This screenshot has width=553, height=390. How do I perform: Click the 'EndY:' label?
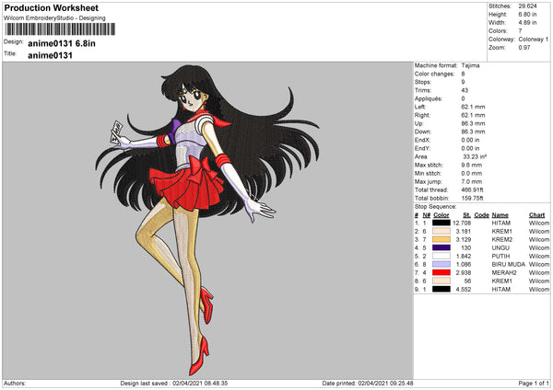coord(421,148)
